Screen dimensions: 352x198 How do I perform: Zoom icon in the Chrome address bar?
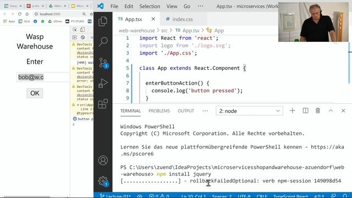pos(84,14)
